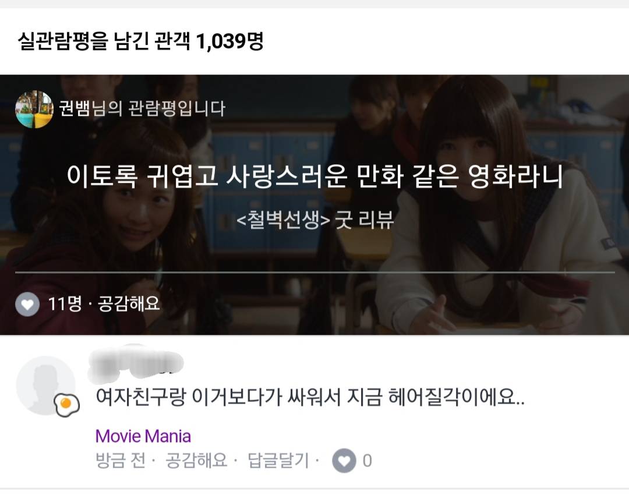
Task: Click the divider line on the review card
Action: (315, 273)
